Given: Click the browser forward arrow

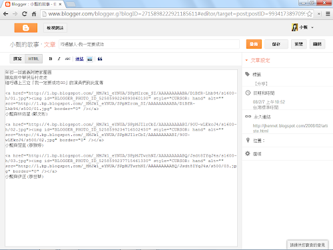Looking at the screenshot, I should pos(15,14).
